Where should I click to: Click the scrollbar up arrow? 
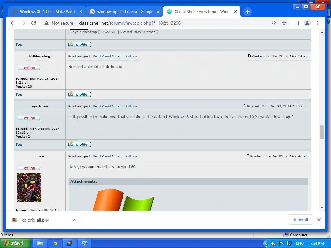[x=322, y=32]
